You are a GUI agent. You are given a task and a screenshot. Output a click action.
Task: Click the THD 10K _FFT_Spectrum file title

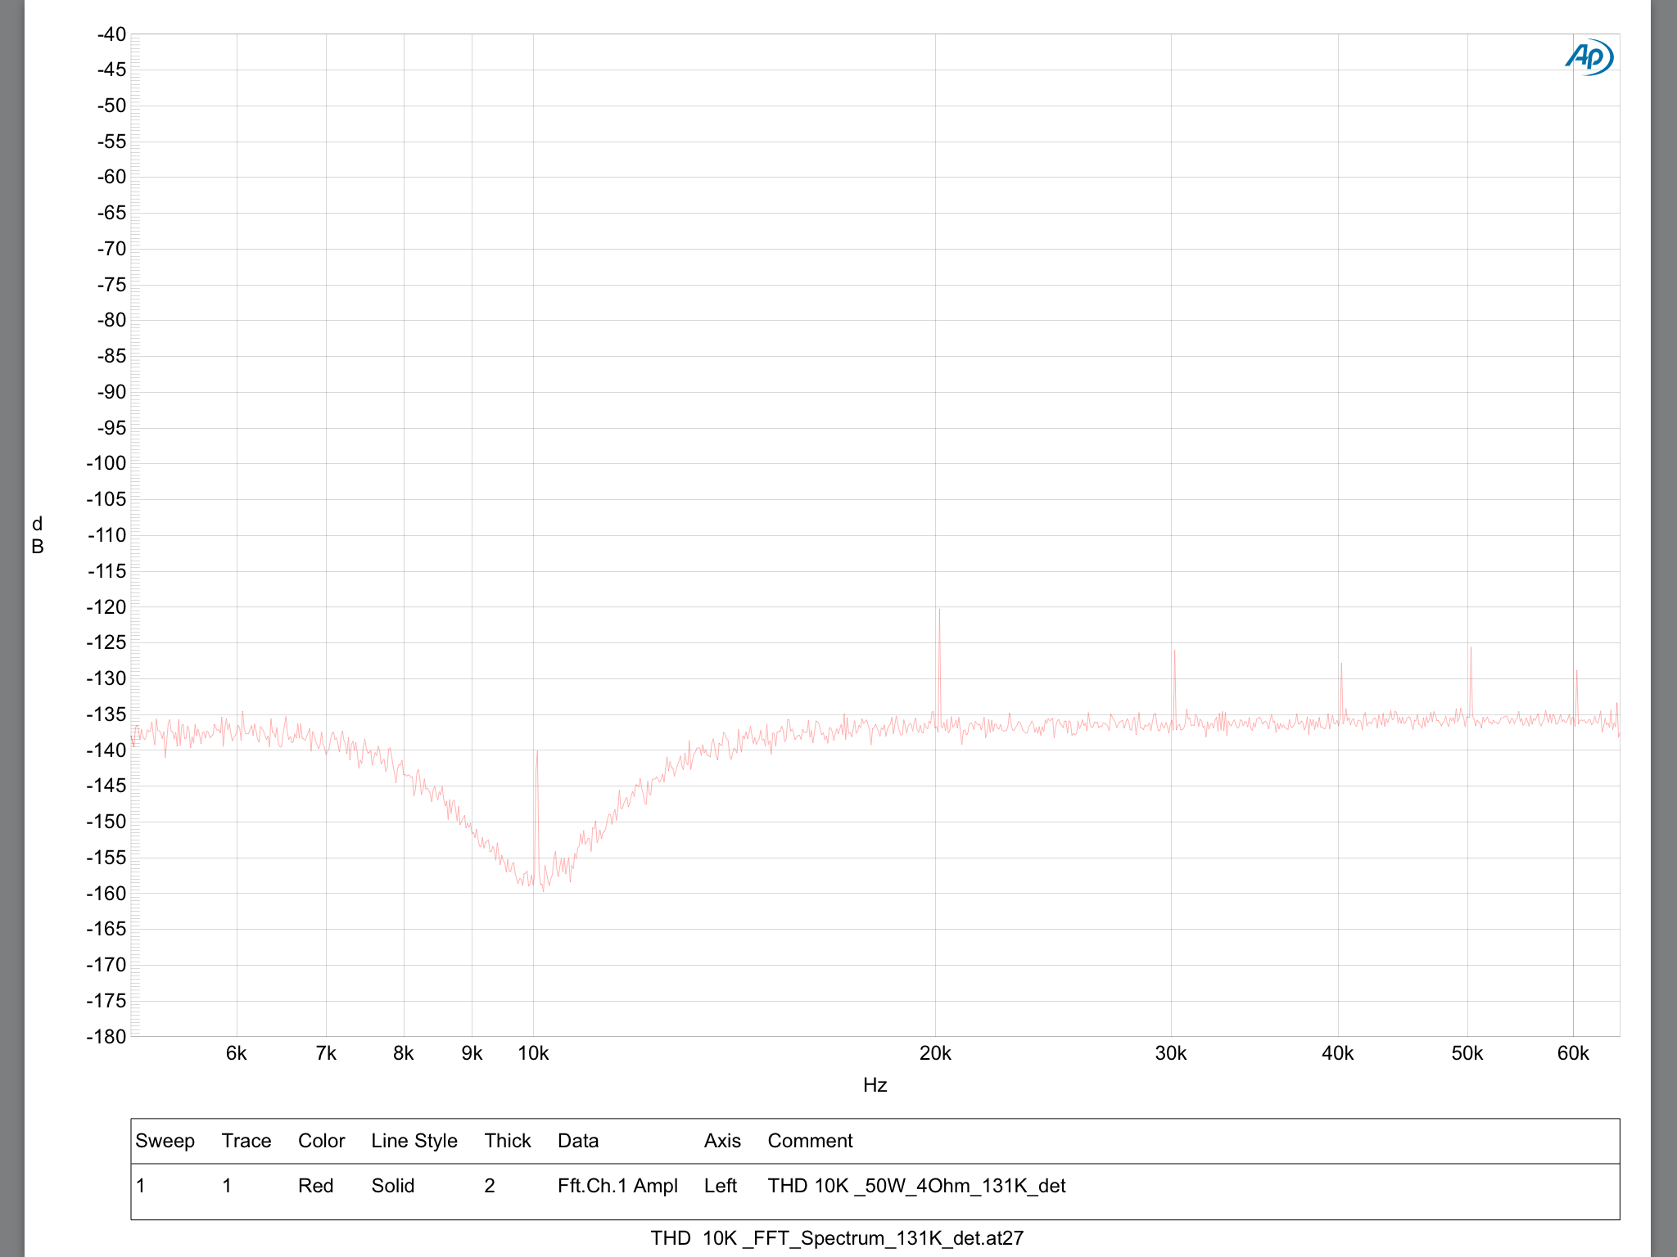(837, 1238)
